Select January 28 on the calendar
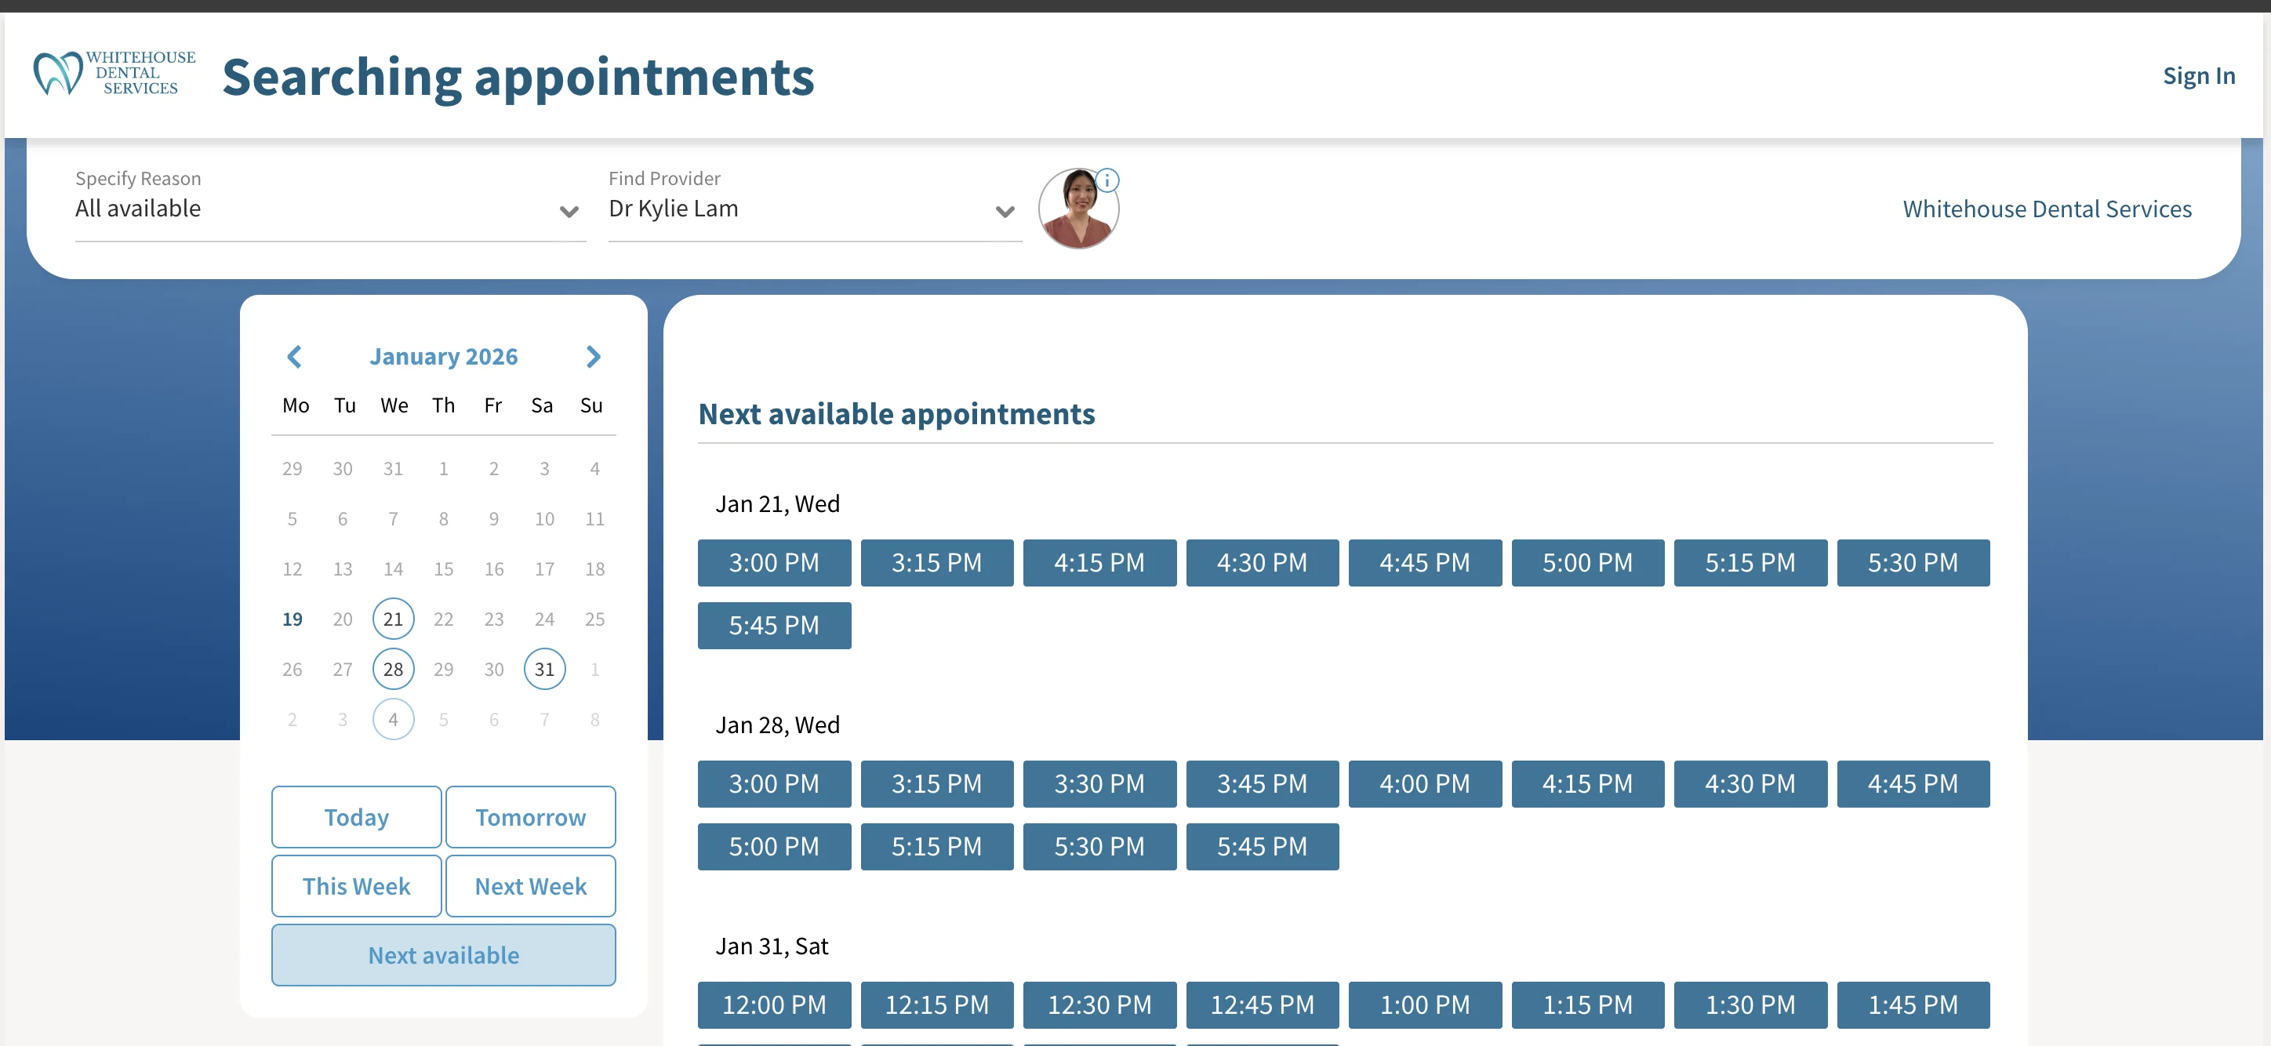Screen dimensions: 2271x1046 (x=393, y=668)
